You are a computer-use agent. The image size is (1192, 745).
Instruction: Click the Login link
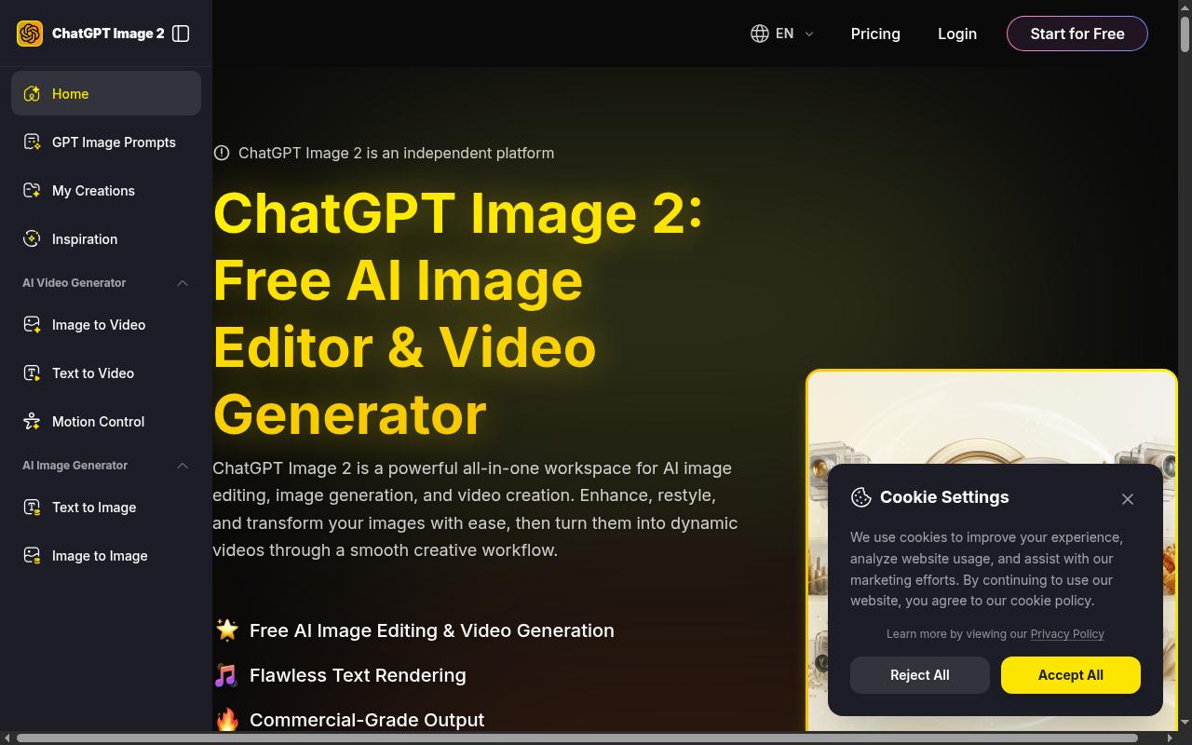point(957,34)
